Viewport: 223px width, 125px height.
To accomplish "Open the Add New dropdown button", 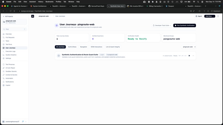I will point(210,16).
